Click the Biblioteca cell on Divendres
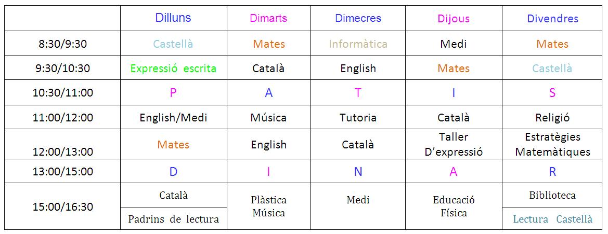608x234 pixels. [552, 196]
